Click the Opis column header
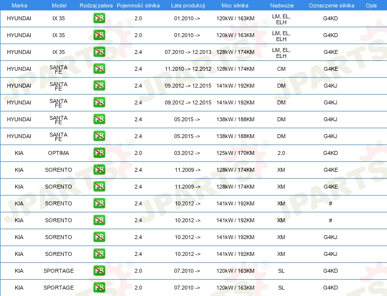Viewport: 387px width, 296px height. tap(371, 5)
